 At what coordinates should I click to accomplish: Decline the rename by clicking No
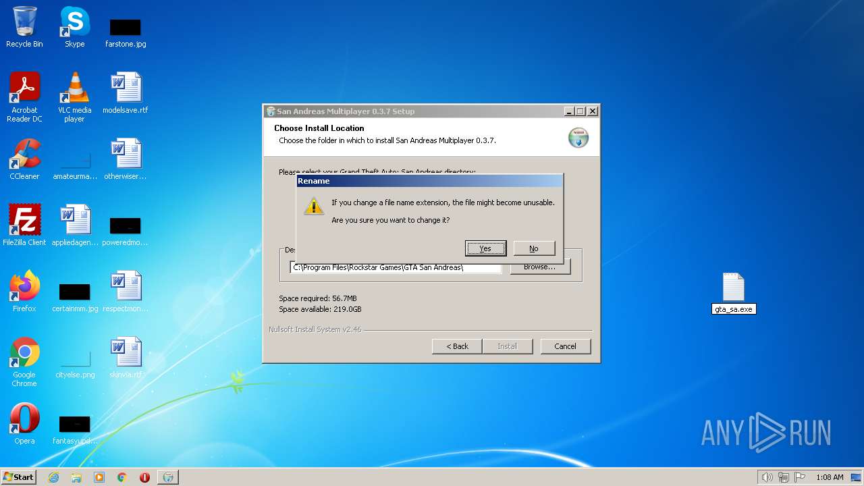point(534,248)
